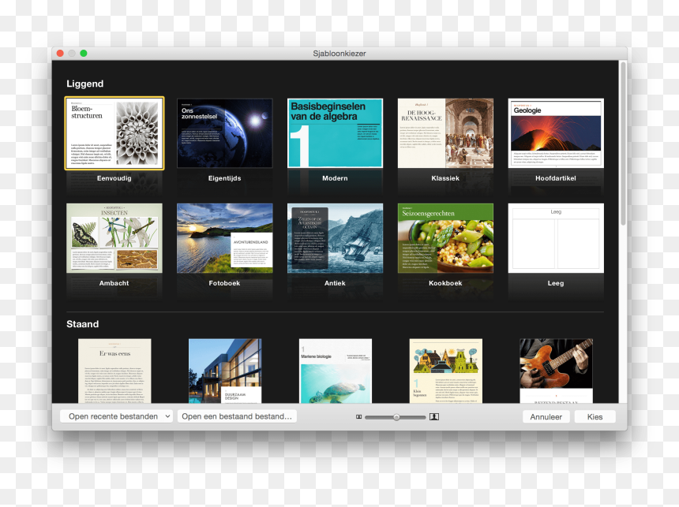
Task: Click the 'Leeg' label under blank template
Action: point(556,283)
